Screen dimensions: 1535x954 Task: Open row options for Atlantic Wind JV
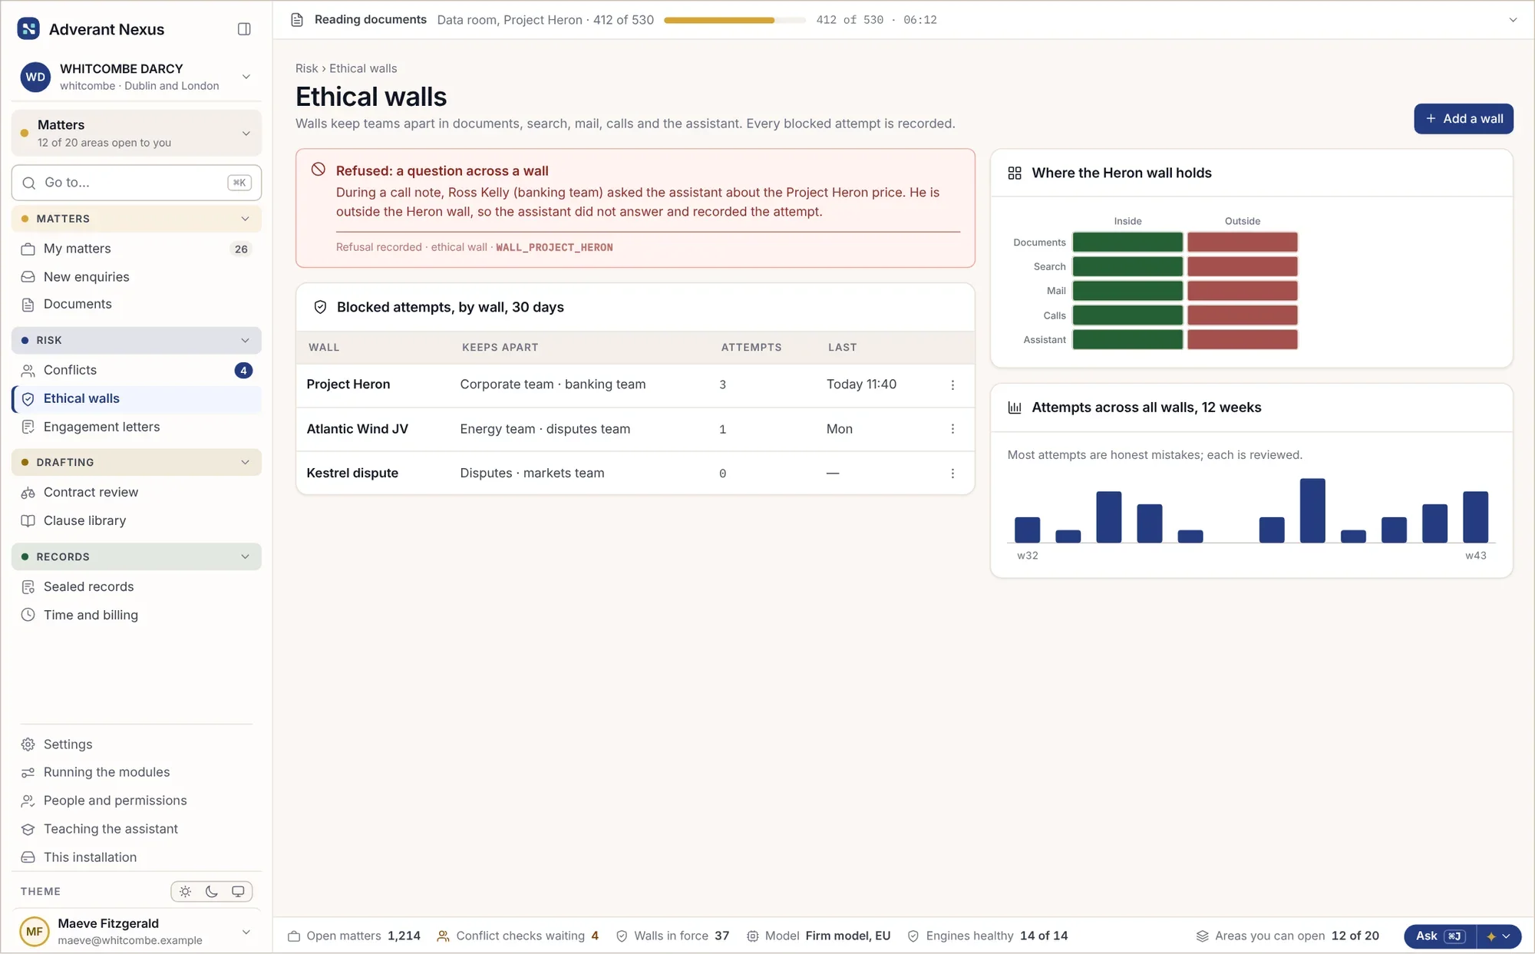[952, 429]
